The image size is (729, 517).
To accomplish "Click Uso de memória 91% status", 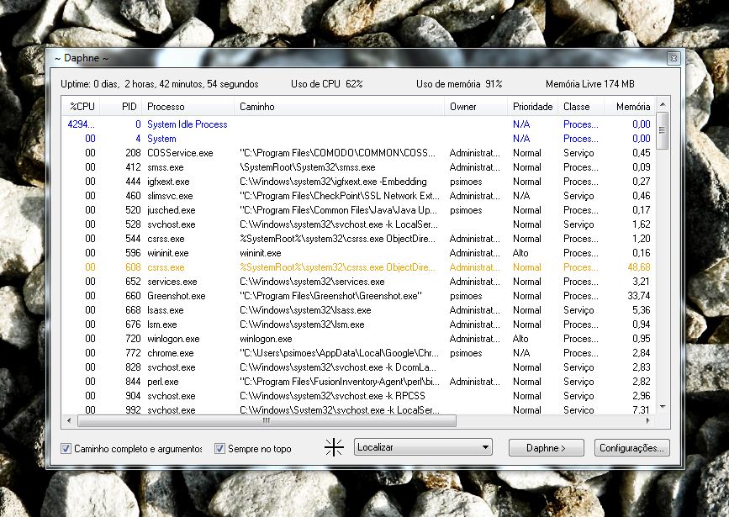I will (x=459, y=84).
